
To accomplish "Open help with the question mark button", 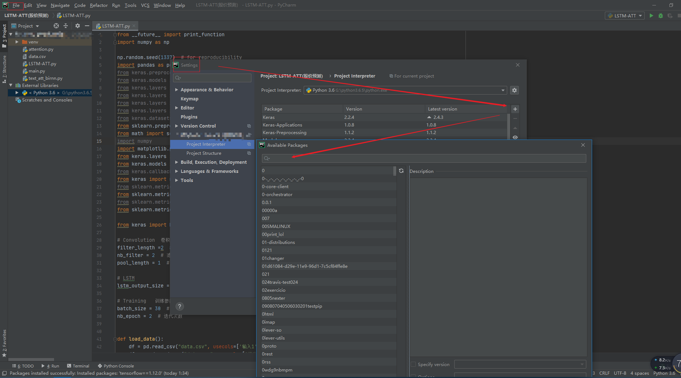I will pyautogui.click(x=180, y=306).
